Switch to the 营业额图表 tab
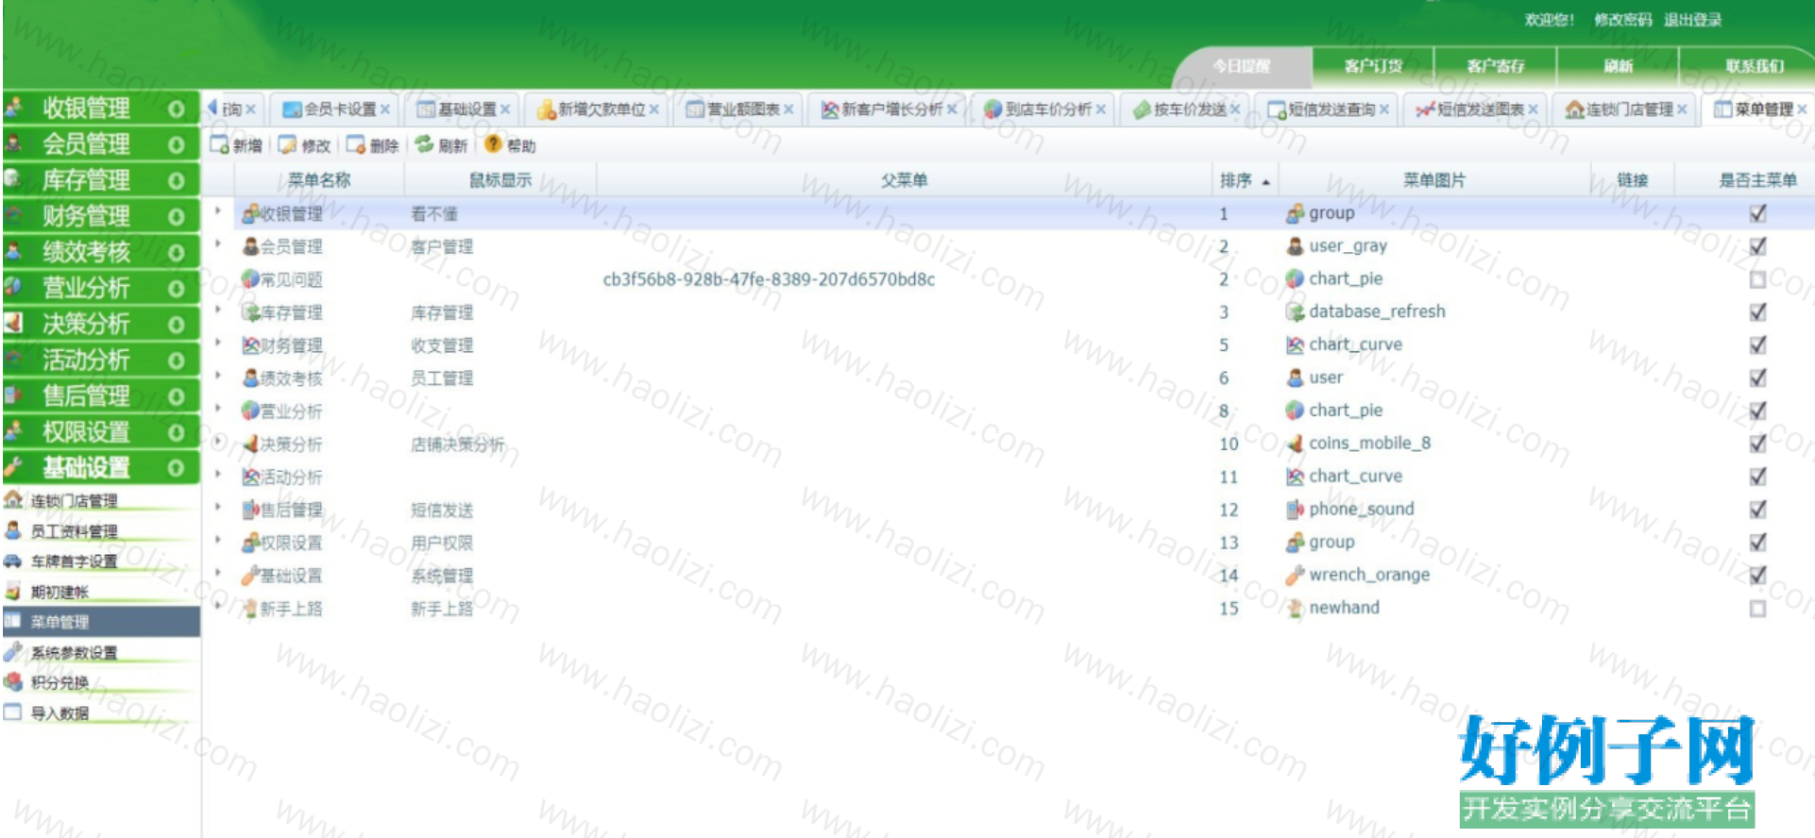The height and width of the screenshot is (838, 1815). pyautogui.click(x=739, y=109)
